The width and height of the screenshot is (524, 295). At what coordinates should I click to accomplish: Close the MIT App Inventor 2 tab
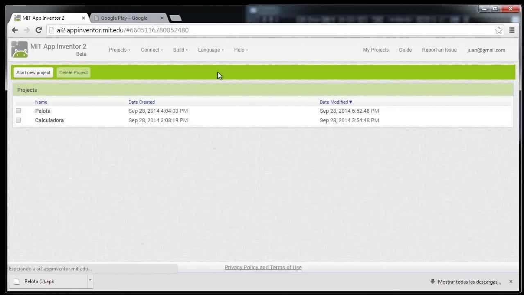[84, 18]
